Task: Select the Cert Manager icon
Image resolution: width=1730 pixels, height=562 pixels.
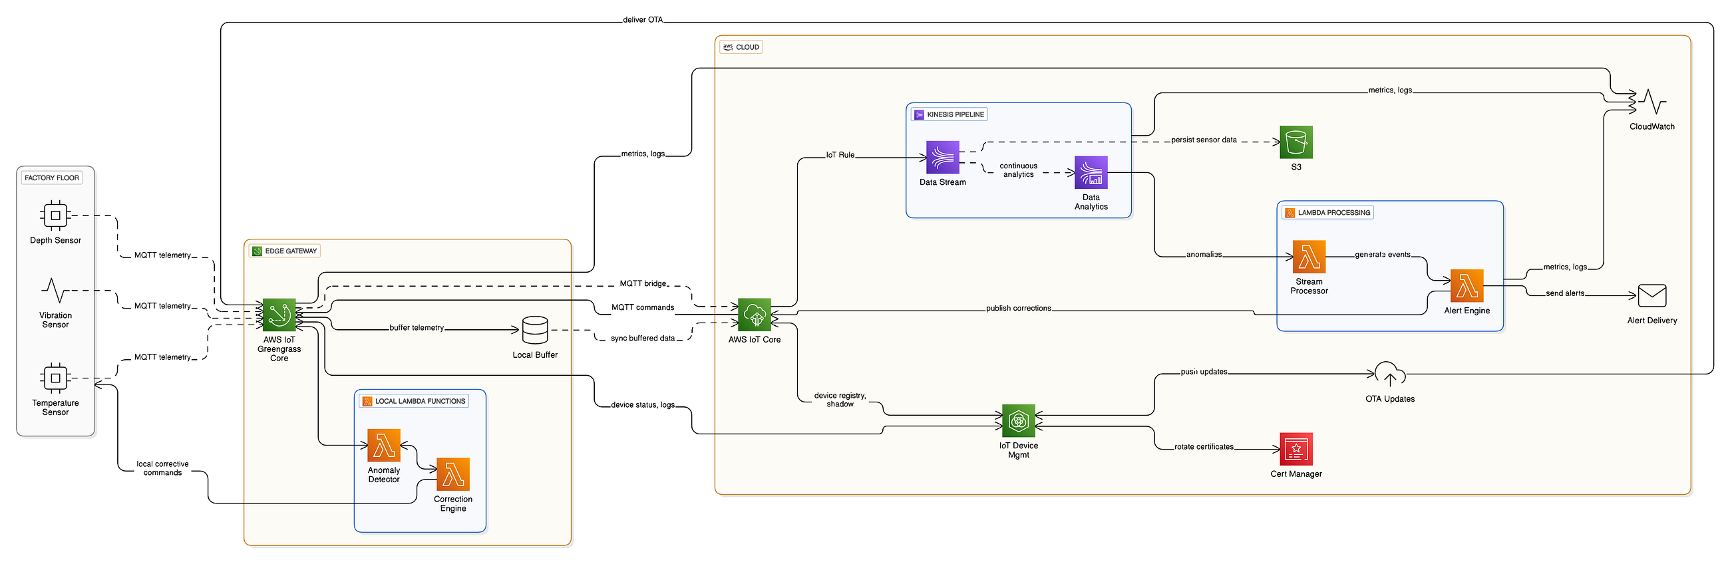Action: click(1296, 449)
